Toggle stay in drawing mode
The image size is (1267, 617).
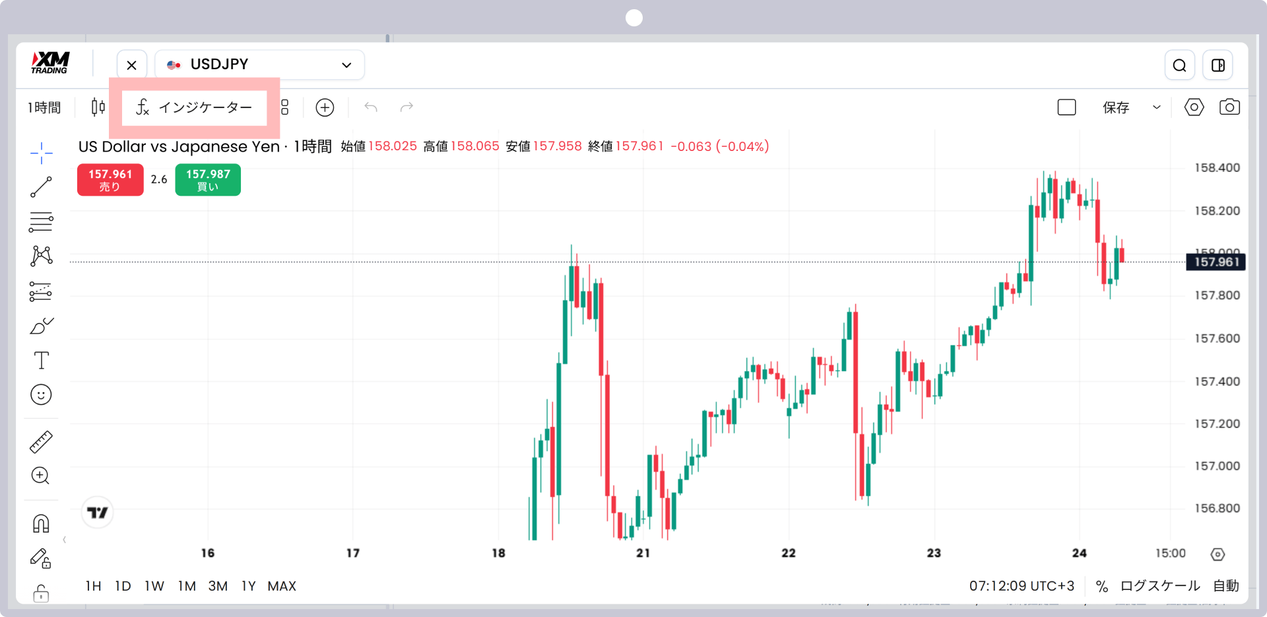(x=41, y=558)
